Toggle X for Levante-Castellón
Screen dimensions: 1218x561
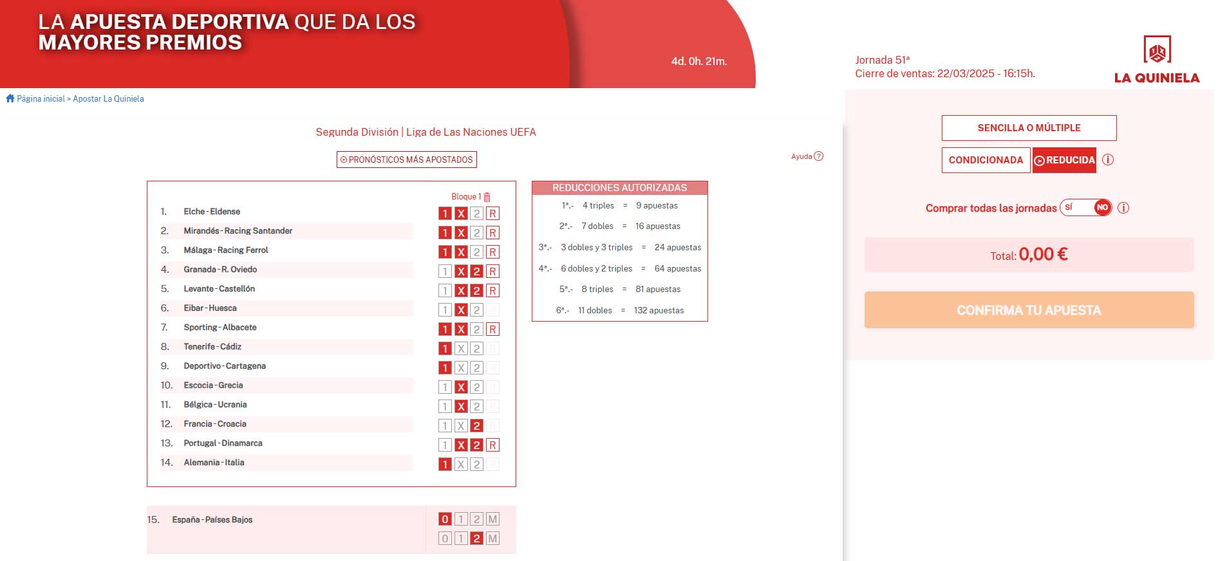[x=461, y=291]
